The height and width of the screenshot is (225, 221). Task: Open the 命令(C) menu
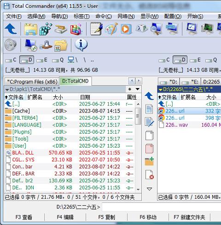point(104,16)
